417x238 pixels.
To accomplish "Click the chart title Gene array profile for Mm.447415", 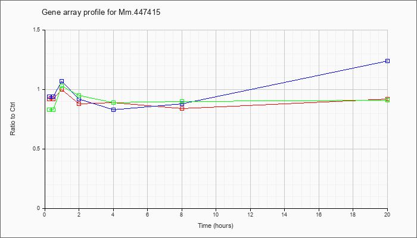I will 101,12.
